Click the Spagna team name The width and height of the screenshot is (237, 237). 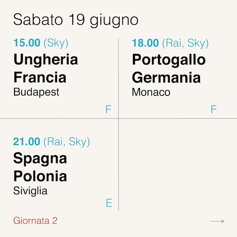(40, 158)
